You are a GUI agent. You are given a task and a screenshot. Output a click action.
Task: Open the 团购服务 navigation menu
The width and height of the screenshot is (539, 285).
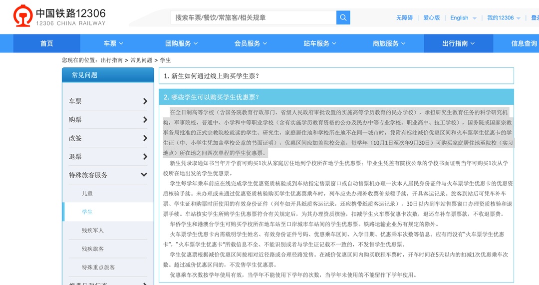(x=181, y=43)
